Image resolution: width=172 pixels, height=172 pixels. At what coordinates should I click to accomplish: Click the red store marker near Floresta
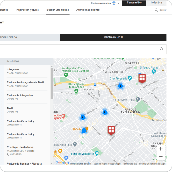(142, 79)
